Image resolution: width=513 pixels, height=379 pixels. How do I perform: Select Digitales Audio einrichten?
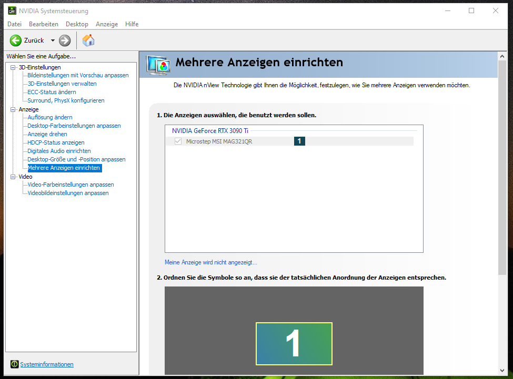59,151
